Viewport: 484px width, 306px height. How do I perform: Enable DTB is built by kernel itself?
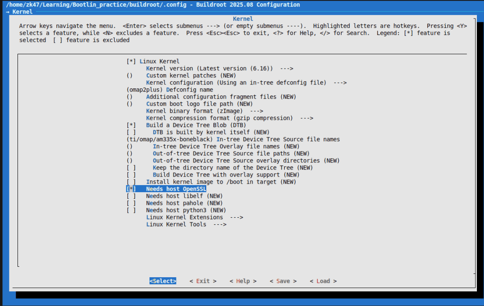tap(132, 132)
